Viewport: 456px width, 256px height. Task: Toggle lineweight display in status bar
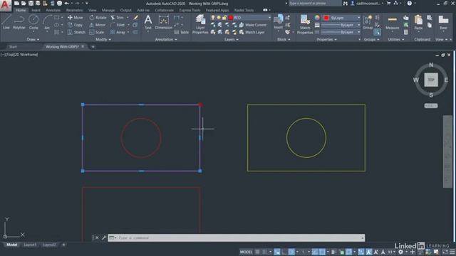click(x=333, y=252)
